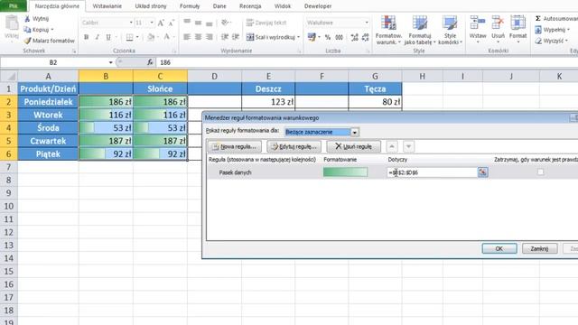Click the Kopiuj (Copy) icon
Viewport: 578px width, 325px height.
27,30
